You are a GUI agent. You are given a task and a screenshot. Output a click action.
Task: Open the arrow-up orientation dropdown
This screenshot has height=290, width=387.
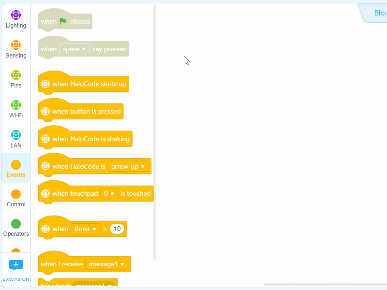[x=128, y=166]
